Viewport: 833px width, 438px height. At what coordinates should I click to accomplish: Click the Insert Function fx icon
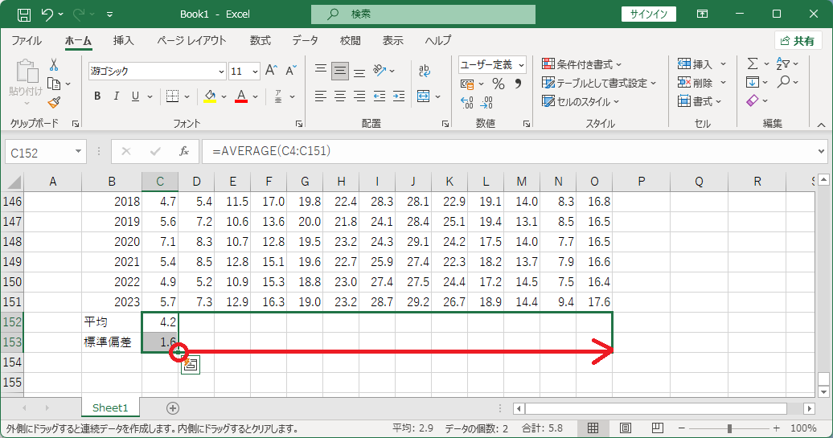click(x=184, y=152)
